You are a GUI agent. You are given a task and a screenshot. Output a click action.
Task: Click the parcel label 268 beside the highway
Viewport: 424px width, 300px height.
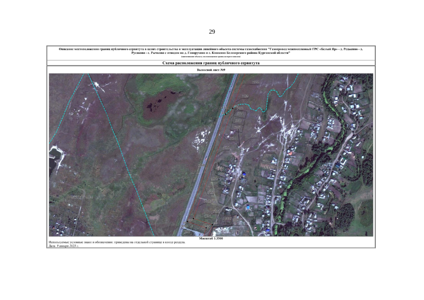click(x=202, y=165)
